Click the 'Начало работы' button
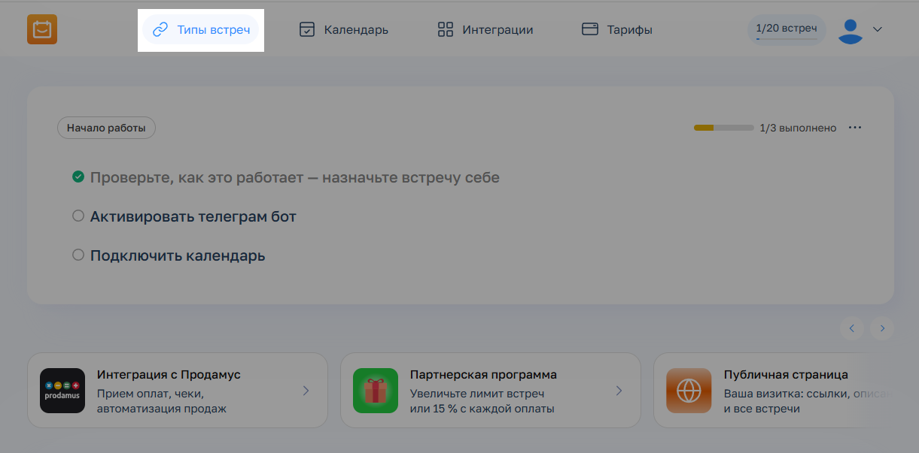The height and width of the screenshot is (453, 919). [x=106, y=128]
